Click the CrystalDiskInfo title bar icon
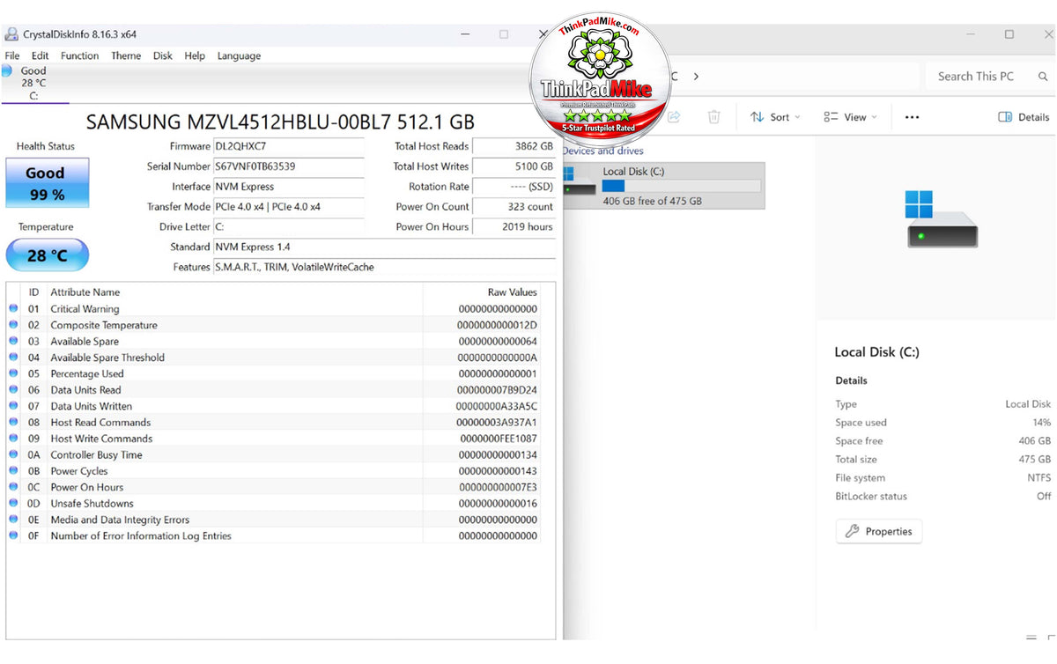 coord(11,34)
